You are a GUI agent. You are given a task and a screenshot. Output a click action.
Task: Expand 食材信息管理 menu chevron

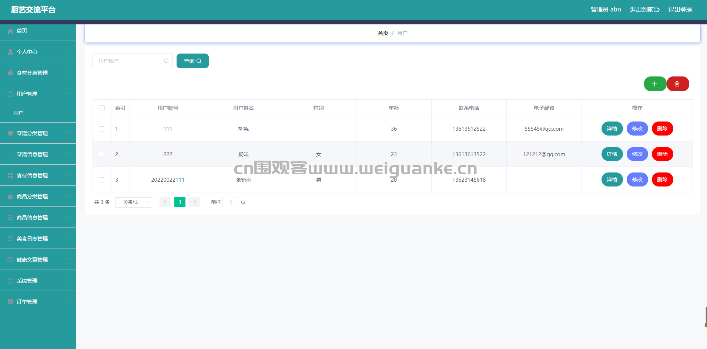click(x=67, y=175)
